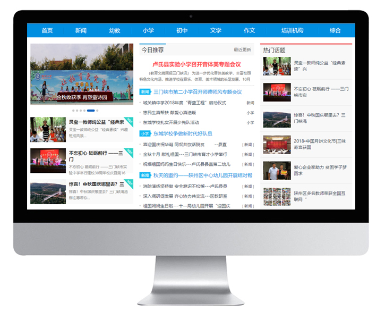Click the 金秋收获季 carousel banner image
Image resolution: width=385 pixels, height=319 pixels.
click(x=82, y=73)
